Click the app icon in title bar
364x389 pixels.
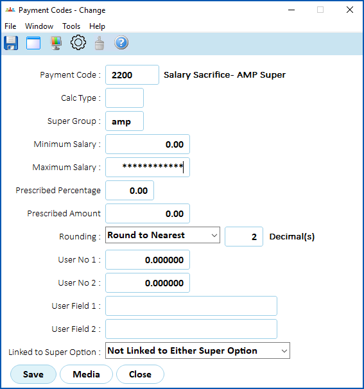click(10, 10)
